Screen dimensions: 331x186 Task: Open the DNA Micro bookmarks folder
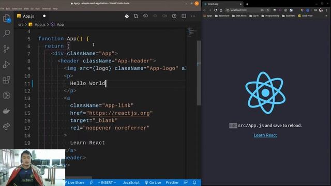click(239, 16)
